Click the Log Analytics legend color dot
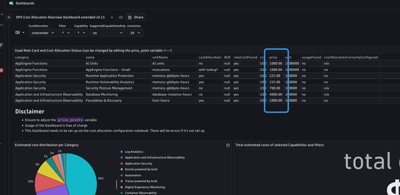 coord(122,152)
